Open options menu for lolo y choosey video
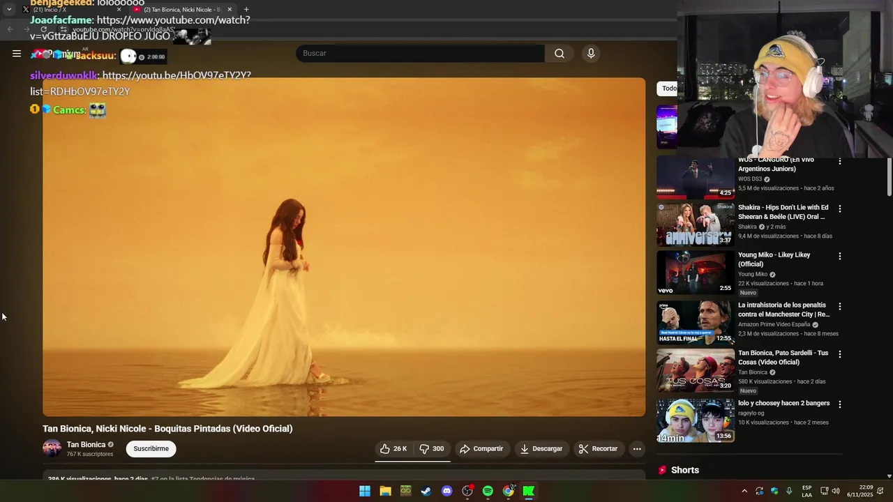This screenshot has width=893, height=502. click(x=840, y=404)
